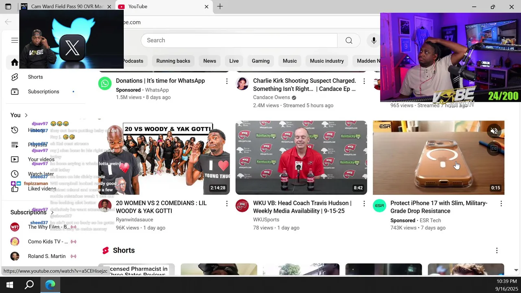
Task: Click the WhatsApp channel avatar
Action: pyautogui.click(x=105, y=83)
